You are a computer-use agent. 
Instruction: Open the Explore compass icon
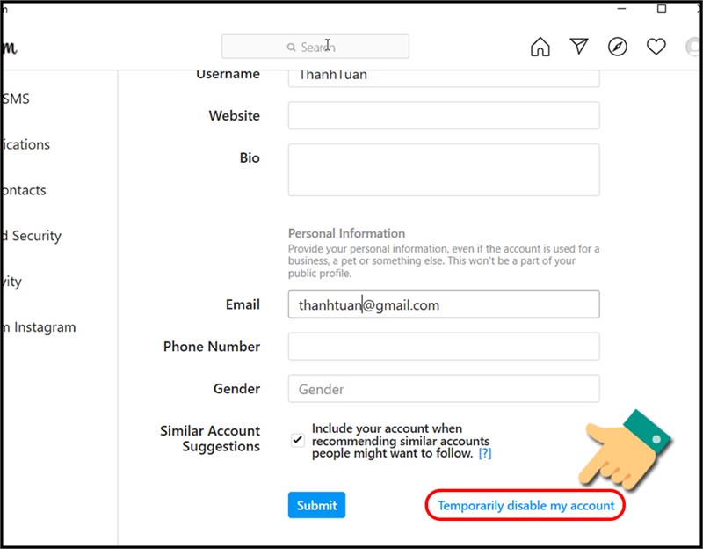618,47
